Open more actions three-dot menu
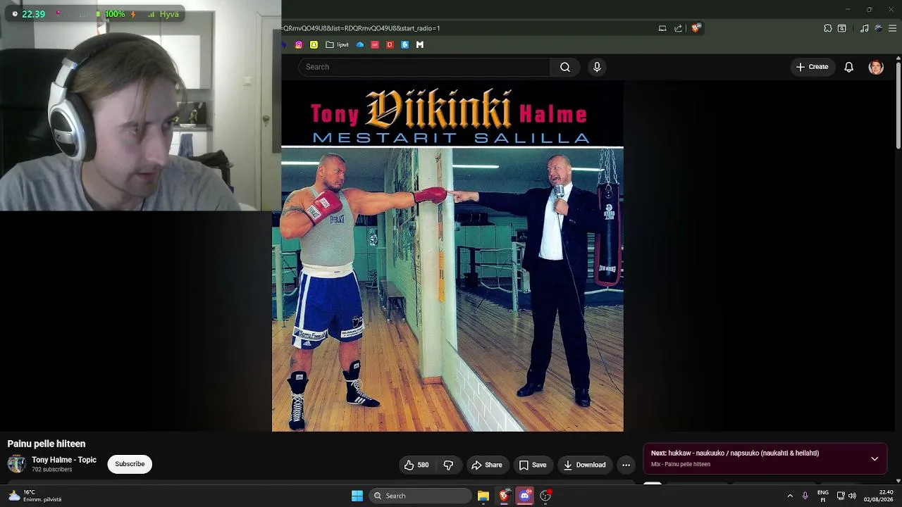The height and width of the screenshot is (507, 902). pos(626,465)
